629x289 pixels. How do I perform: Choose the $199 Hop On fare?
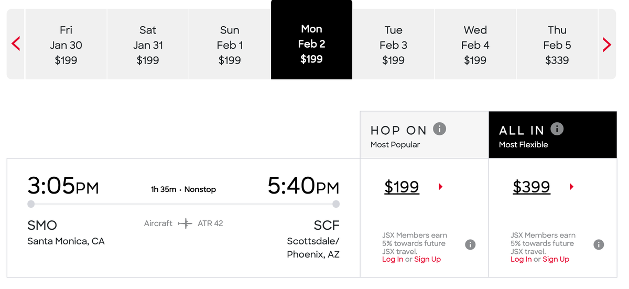point(402,187)
